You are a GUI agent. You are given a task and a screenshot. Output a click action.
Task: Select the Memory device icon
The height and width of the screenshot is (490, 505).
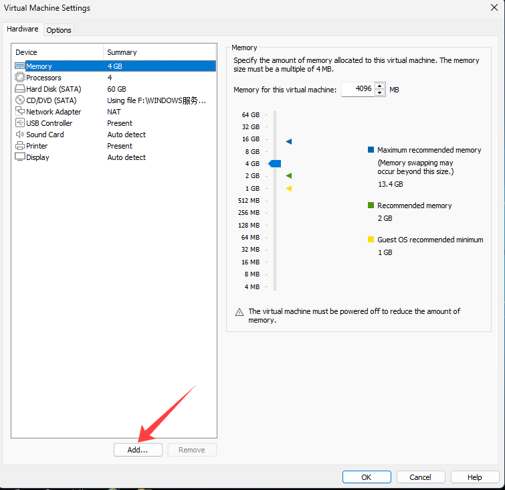[20, 66]
